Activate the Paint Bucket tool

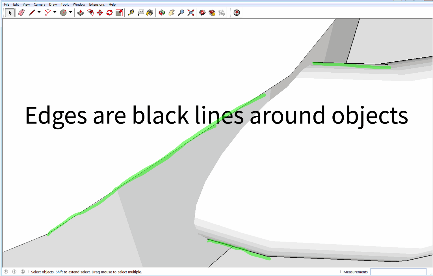click(x=150, y=13)
